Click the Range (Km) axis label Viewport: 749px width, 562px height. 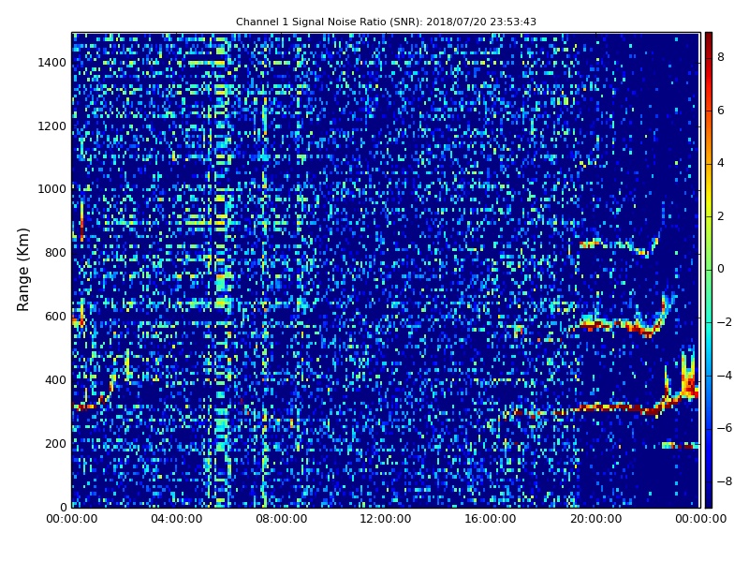coord(22,270)
